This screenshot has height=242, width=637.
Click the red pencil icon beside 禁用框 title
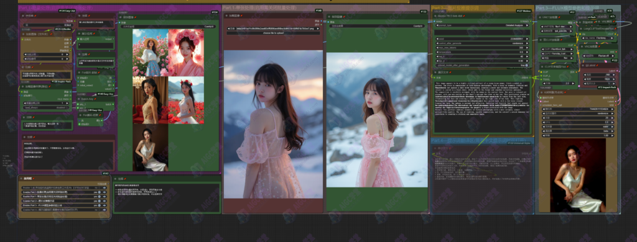click(x=34, y=178)
